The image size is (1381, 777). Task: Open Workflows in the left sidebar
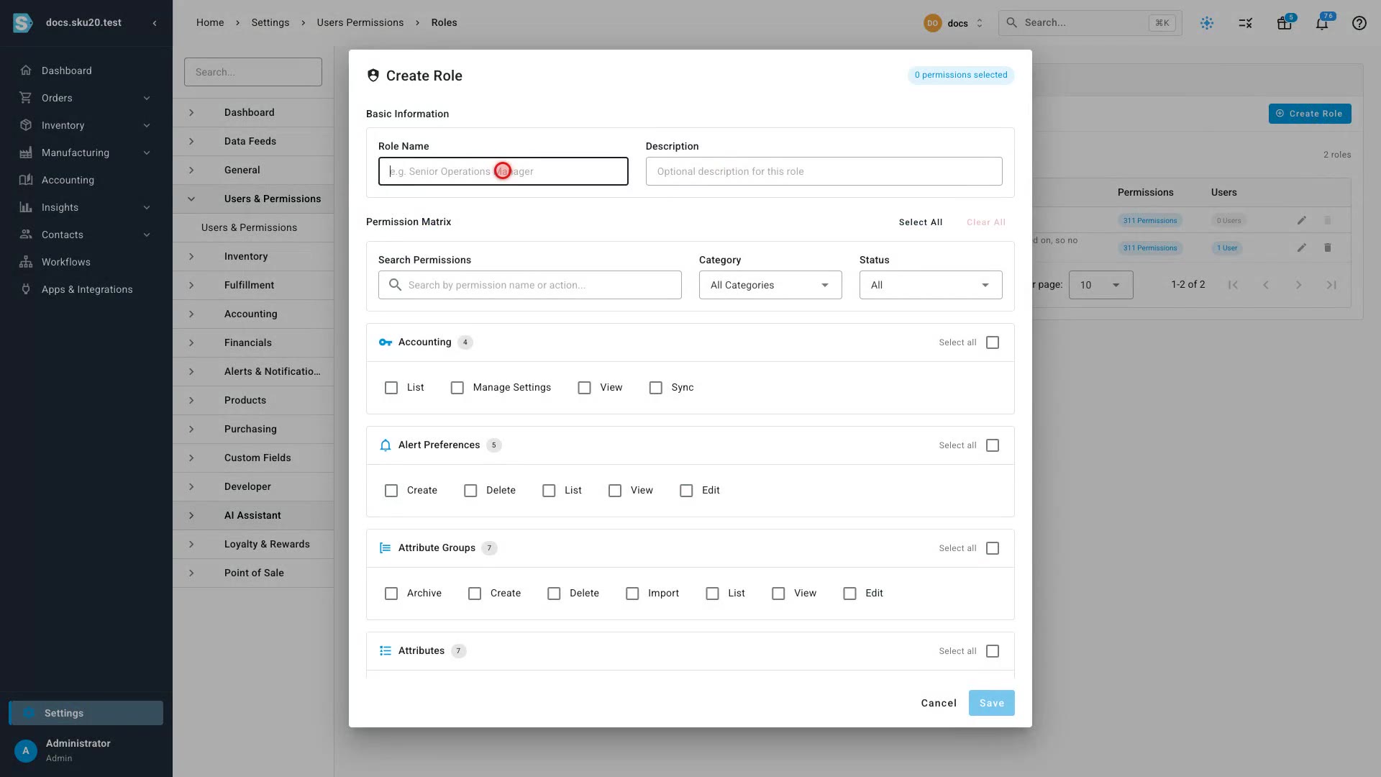click(66, 263)
